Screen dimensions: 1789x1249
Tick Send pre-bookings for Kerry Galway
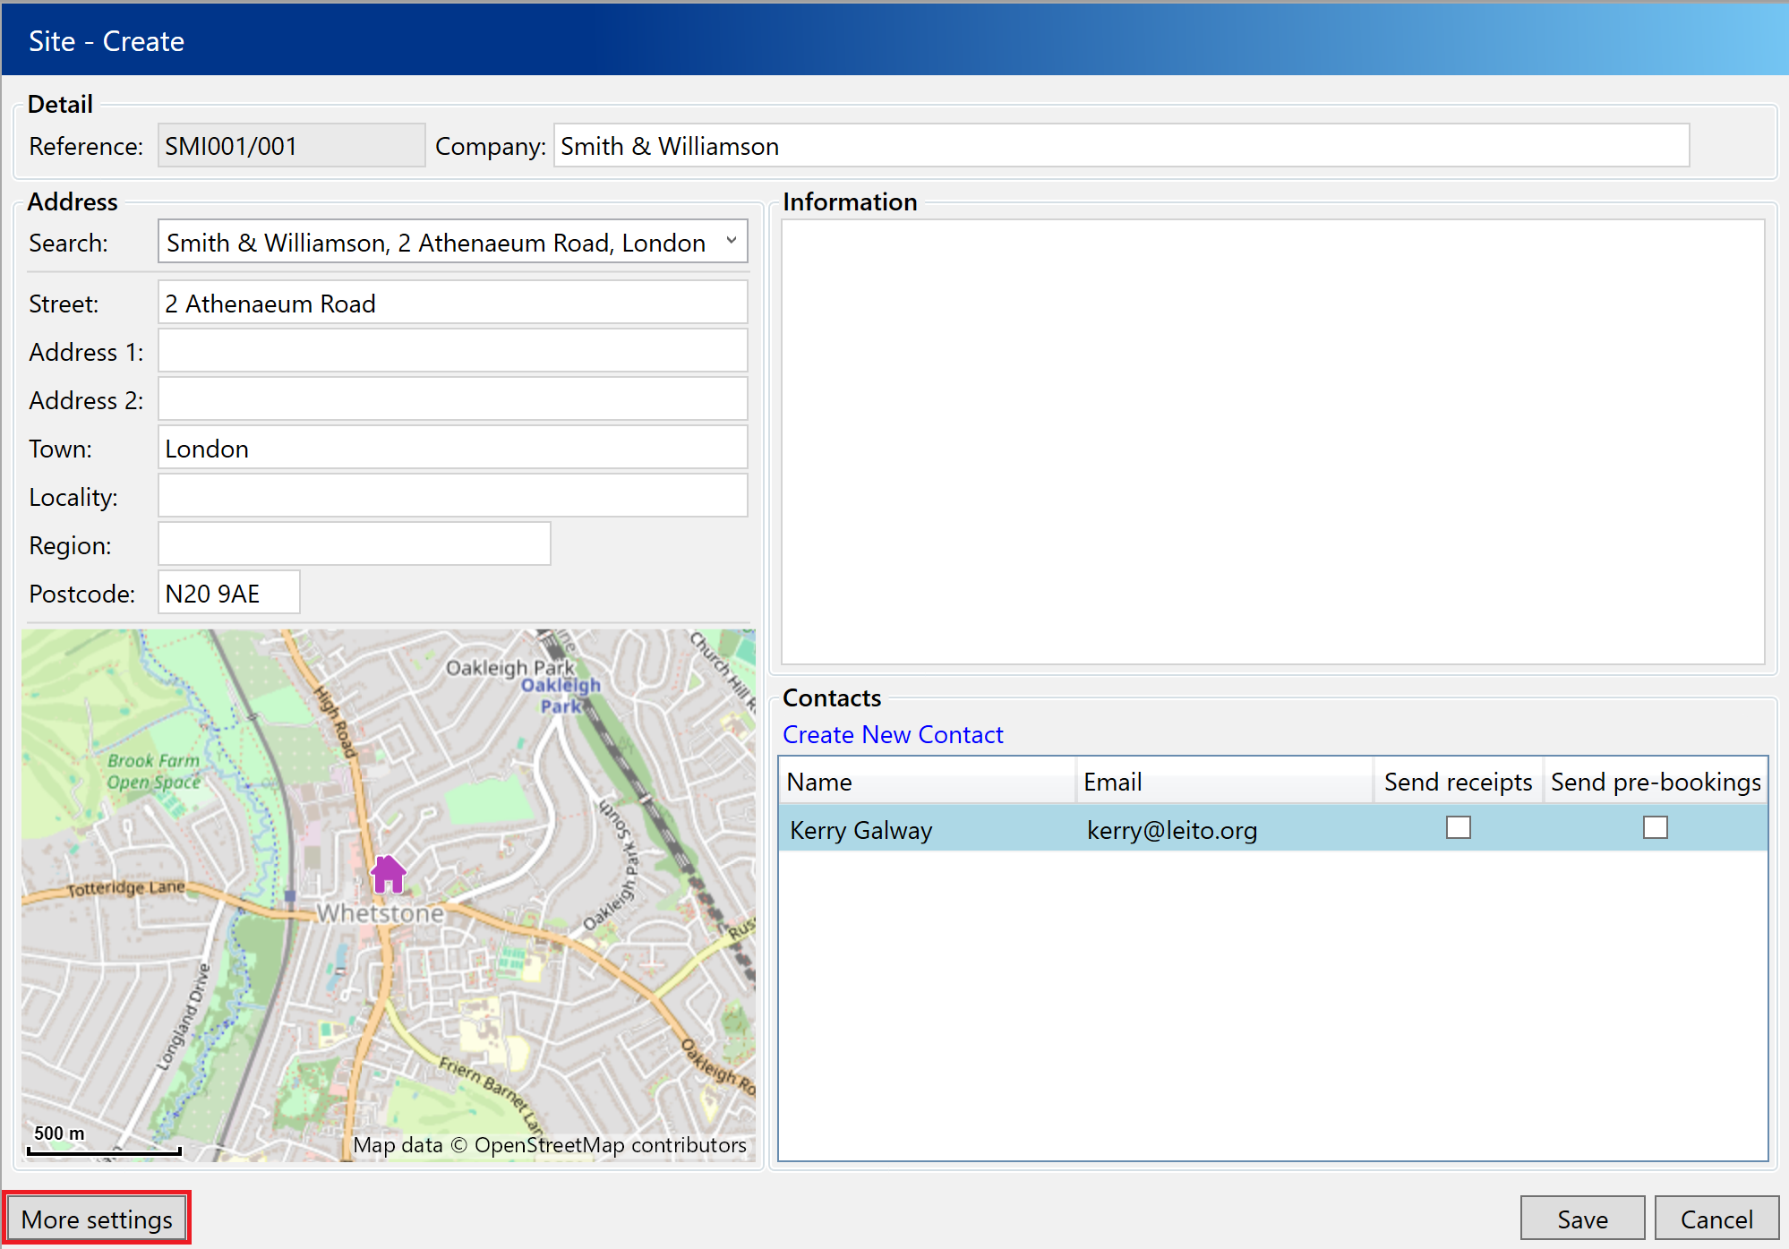(x=1655, y=828)
